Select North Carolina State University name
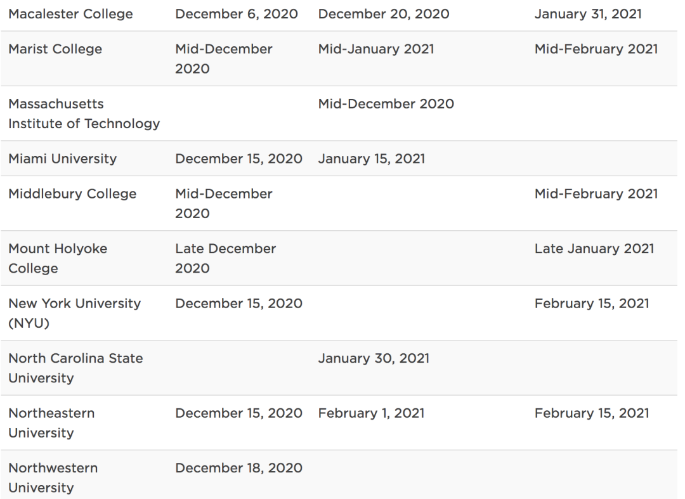685x499 pixels. point(75,368)
